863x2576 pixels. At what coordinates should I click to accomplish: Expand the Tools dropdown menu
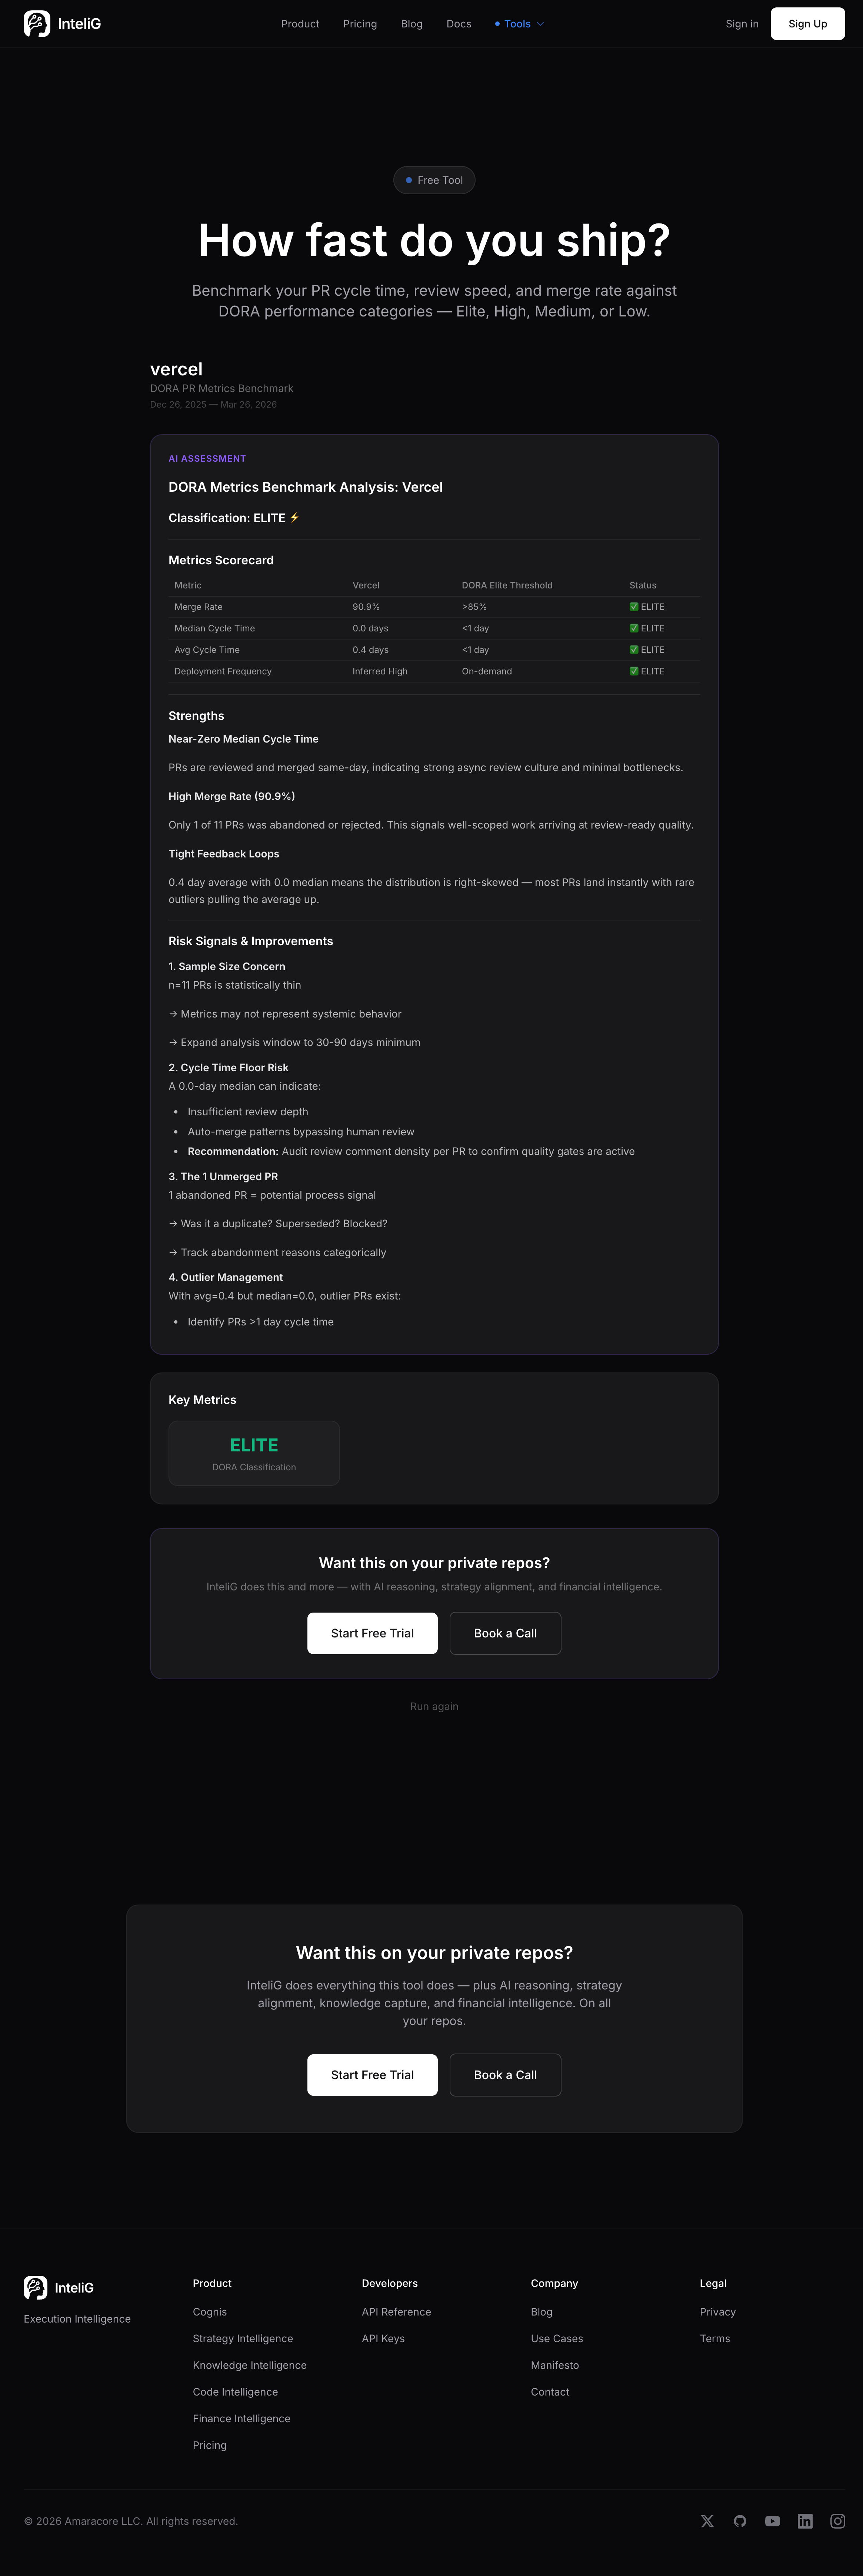(520, 24)
